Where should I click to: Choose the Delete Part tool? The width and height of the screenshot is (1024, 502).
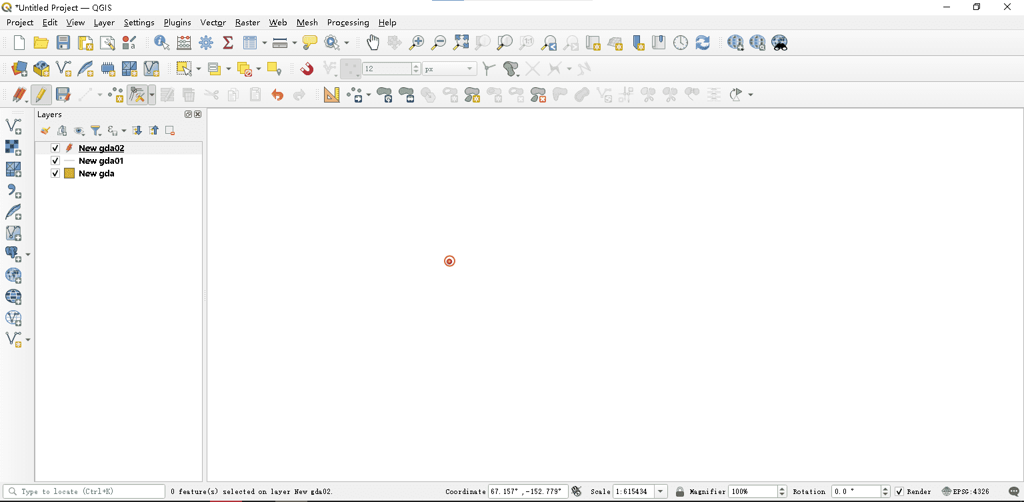tap(538, 95)
